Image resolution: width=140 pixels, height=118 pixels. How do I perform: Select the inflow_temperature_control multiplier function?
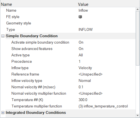[103, 106]
